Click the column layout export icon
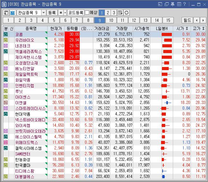 (x=120, y=13)
